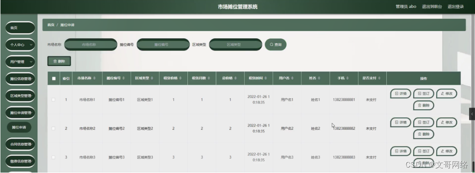Click the 用户名1 cell
This screenshot has width=475, height=173.
click(287, 100)
